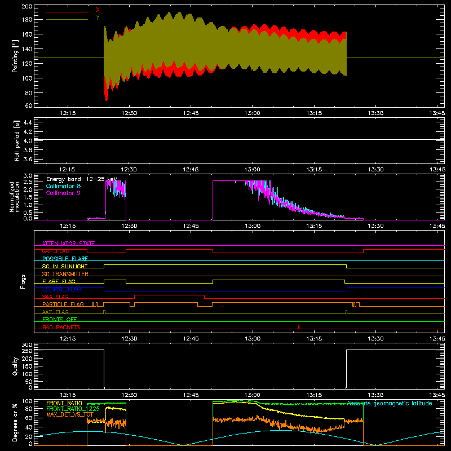Click the 'Normalized modulation' axis title
This screenshot has height=451, width=451.
pyautogui.click(x=14, y=197)
